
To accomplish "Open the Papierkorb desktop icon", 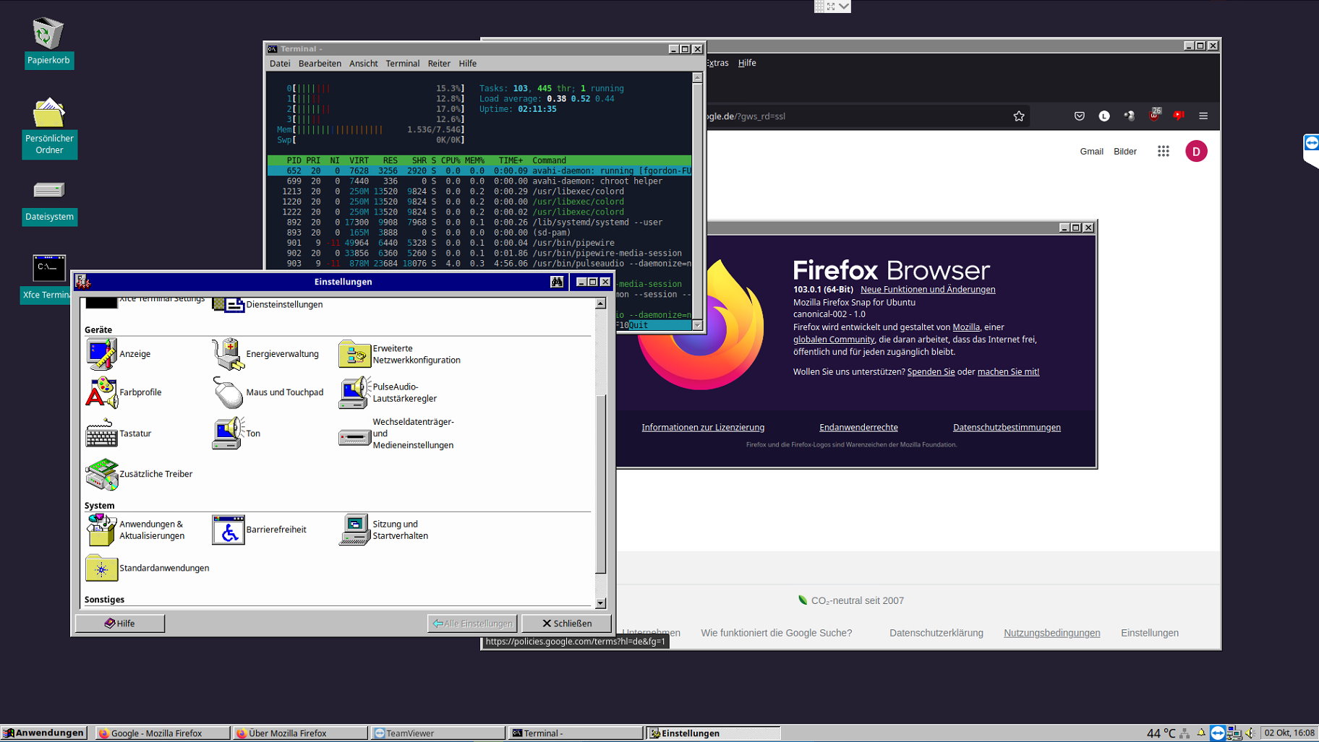I will (48, 43).
